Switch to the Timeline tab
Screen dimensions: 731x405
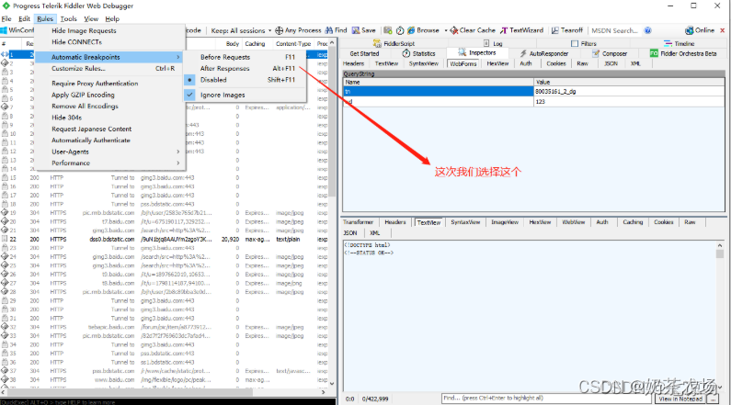(x=680, y=43)
